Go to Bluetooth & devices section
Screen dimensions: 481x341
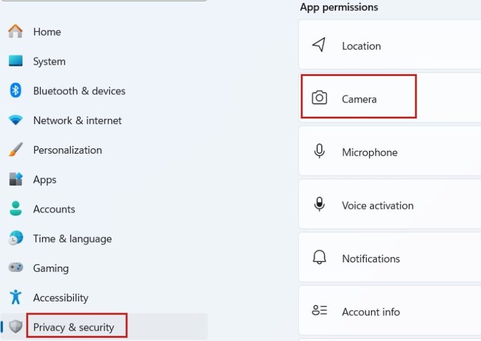79,91
